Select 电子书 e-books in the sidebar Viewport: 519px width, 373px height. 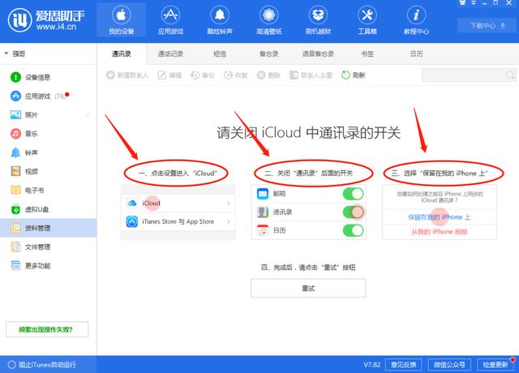[49, 191]
